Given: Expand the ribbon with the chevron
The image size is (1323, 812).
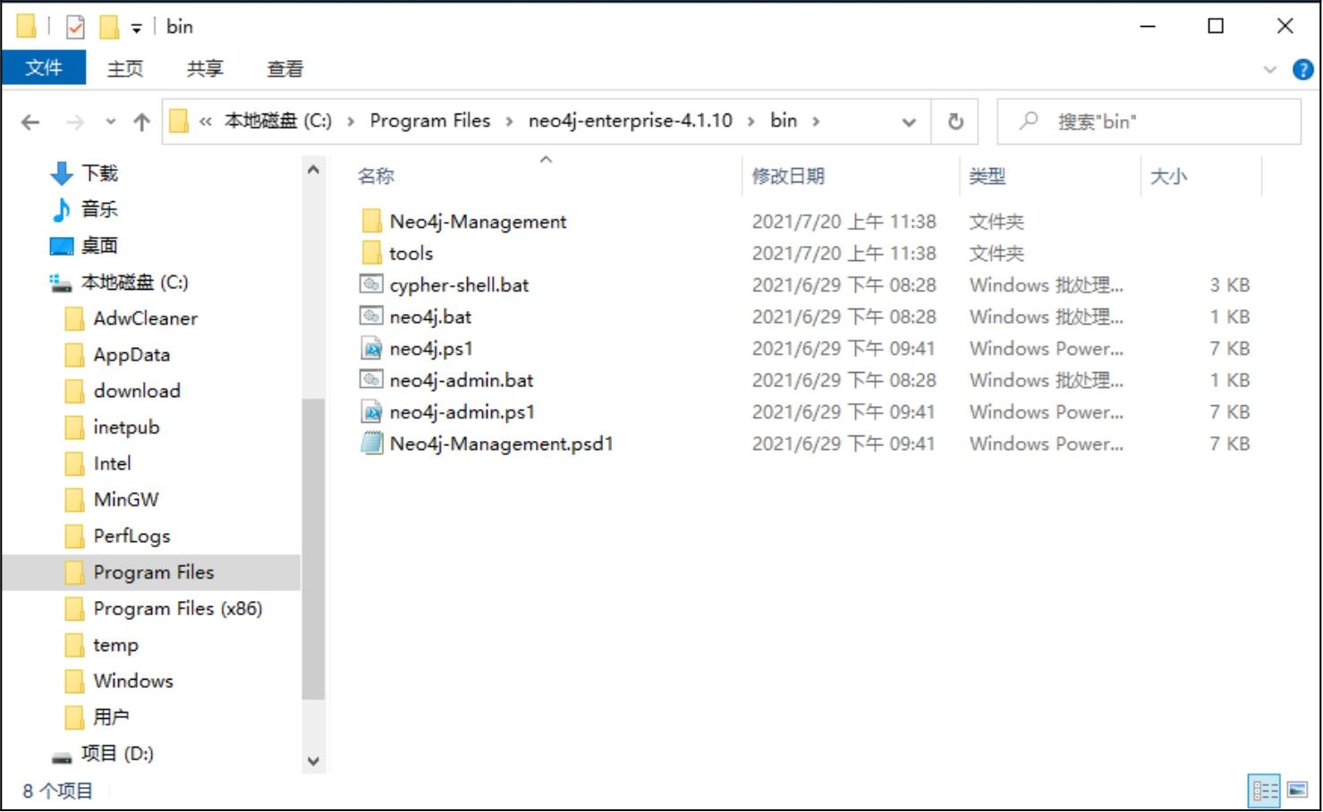Looking at the screenshot, I should (1269, 70).
